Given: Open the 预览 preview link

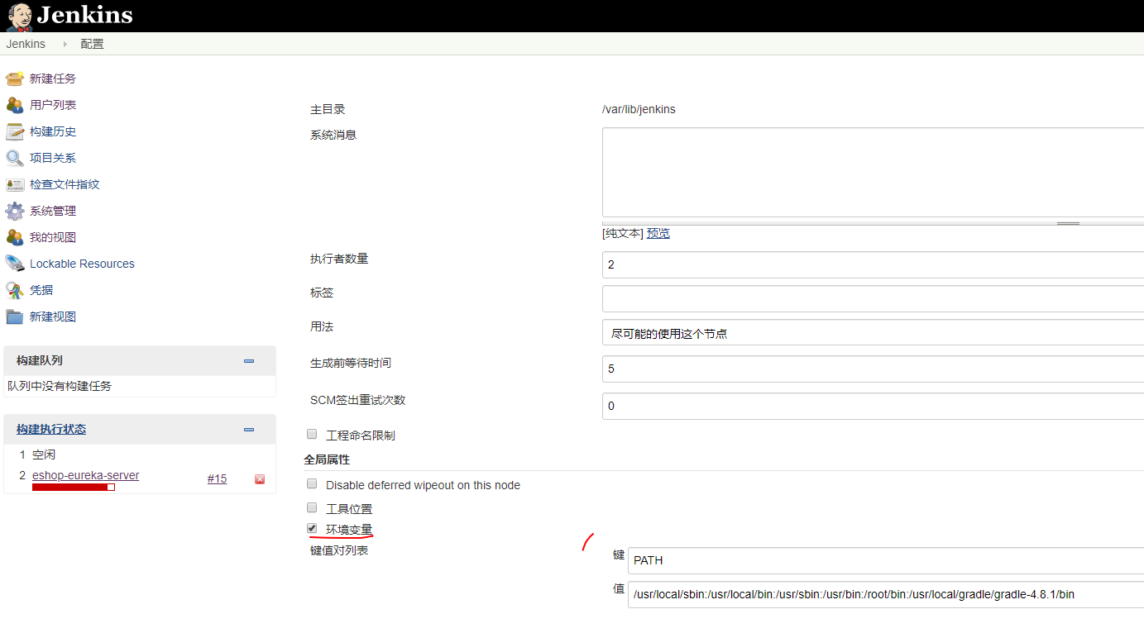Looking at the screenshot, I should click(658, 233).
